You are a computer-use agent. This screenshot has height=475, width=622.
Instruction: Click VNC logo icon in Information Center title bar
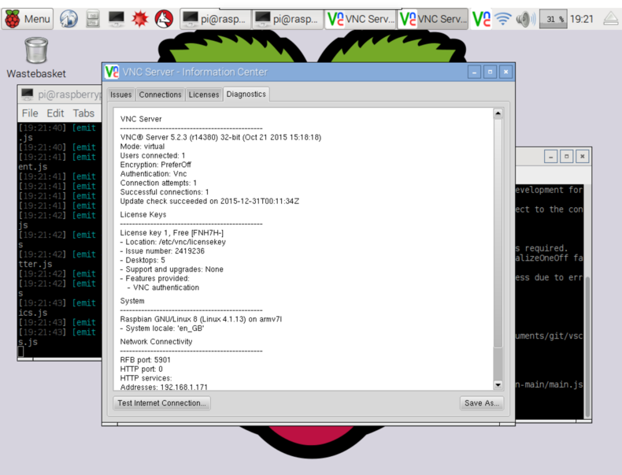pos(112,72)
